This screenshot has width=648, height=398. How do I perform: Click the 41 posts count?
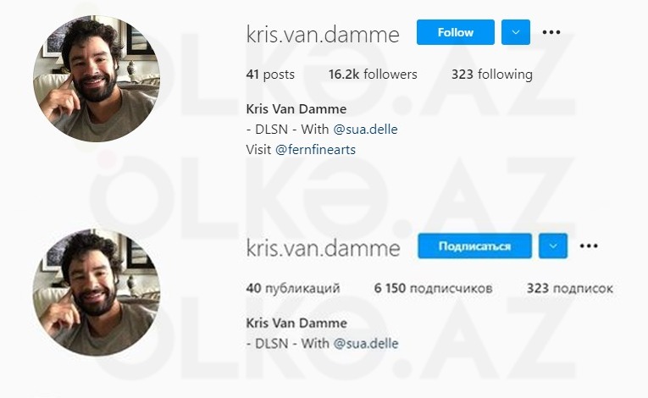(270, 75)
